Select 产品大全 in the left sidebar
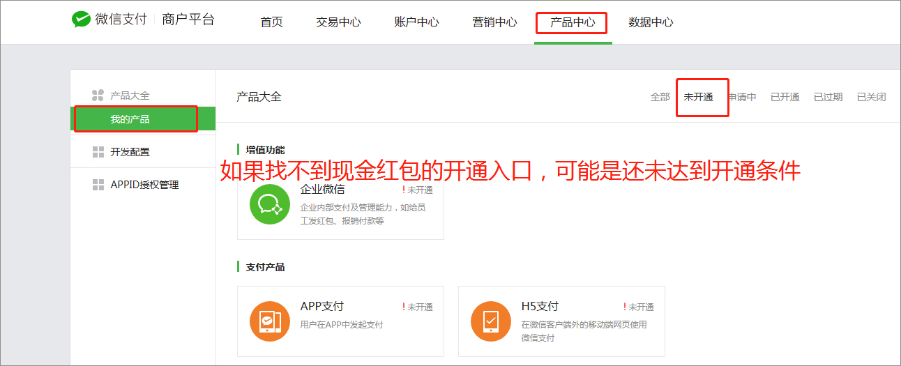The width and height of the screenshot is (901, 366). point(130,96)
